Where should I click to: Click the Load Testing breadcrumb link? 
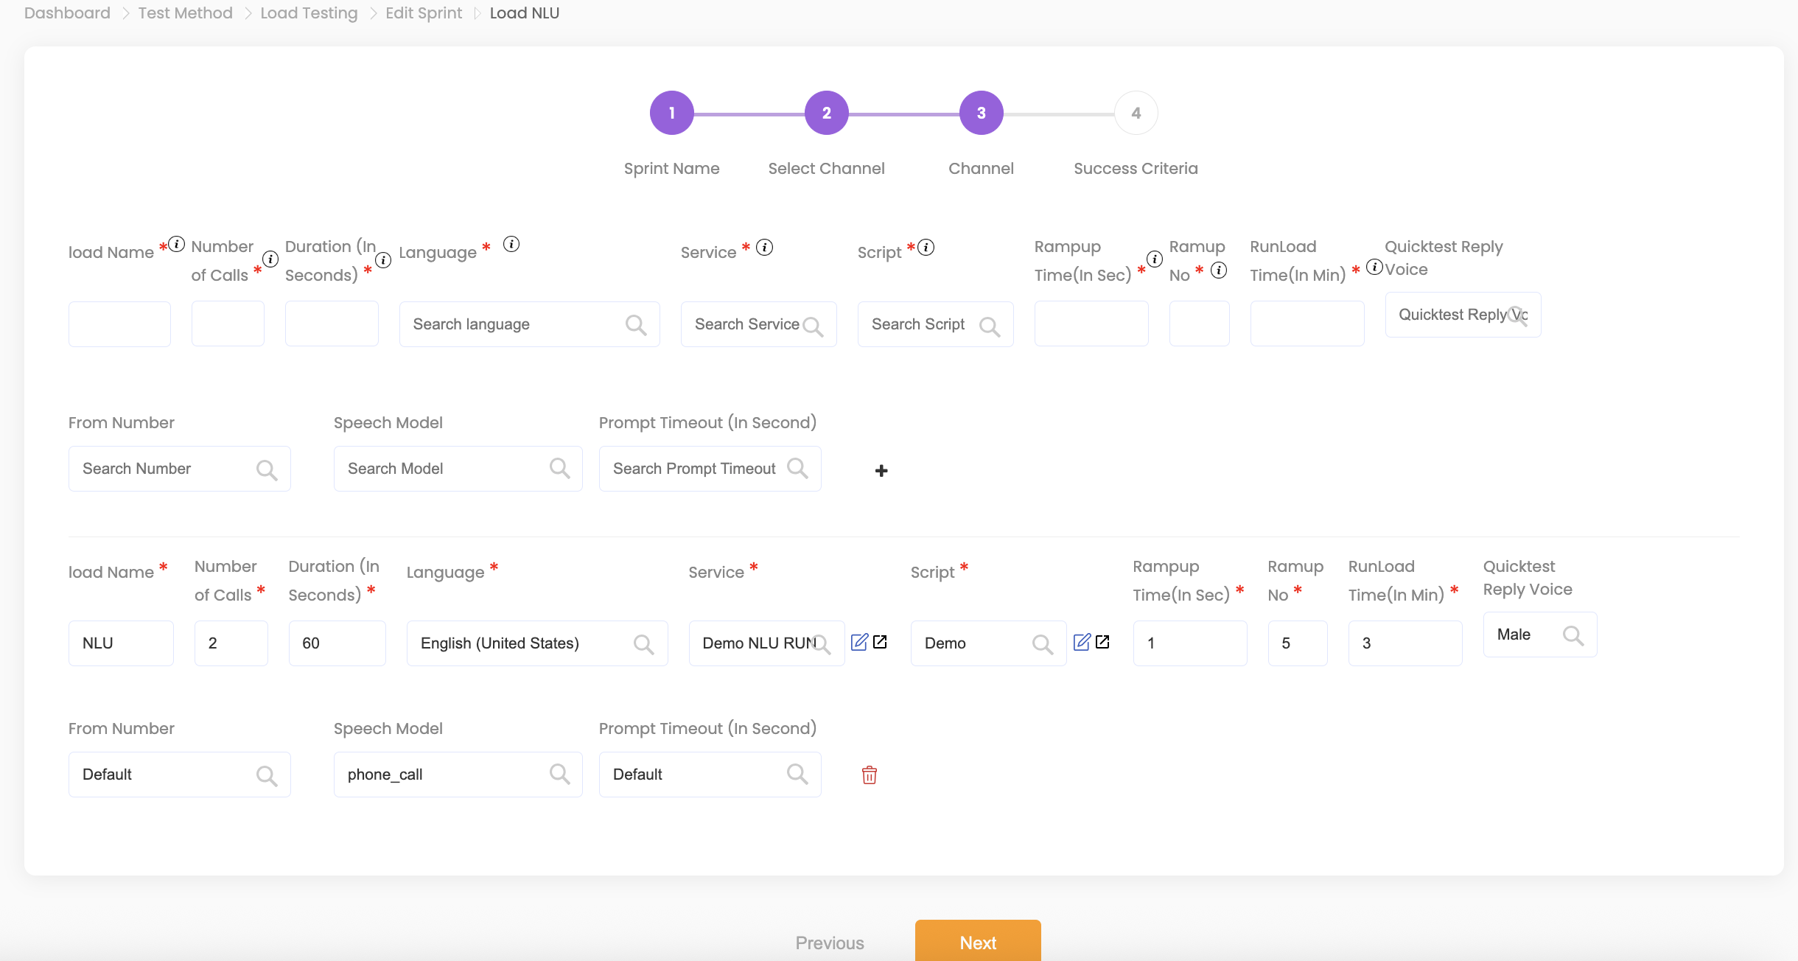[x=309, y=13]
